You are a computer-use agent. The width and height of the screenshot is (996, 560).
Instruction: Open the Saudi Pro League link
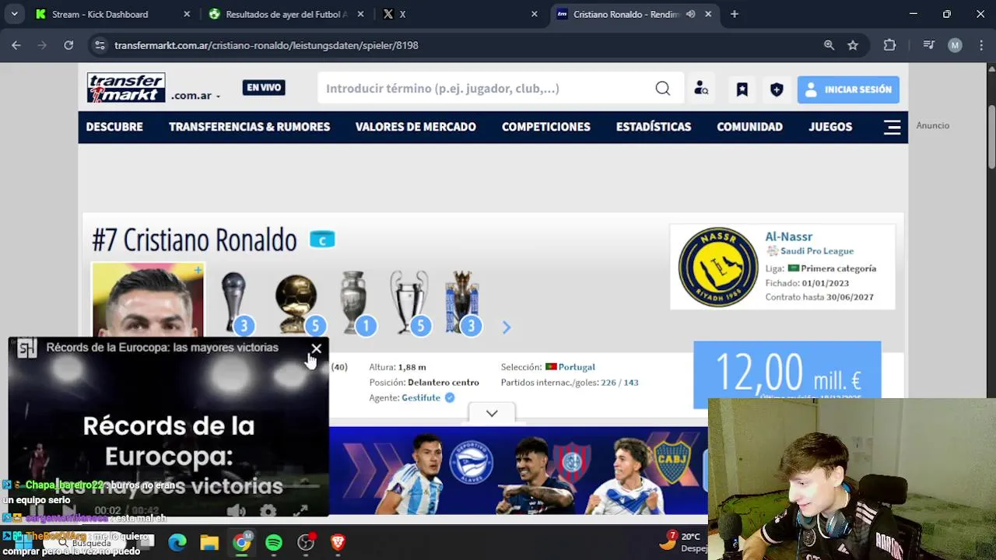817,251
